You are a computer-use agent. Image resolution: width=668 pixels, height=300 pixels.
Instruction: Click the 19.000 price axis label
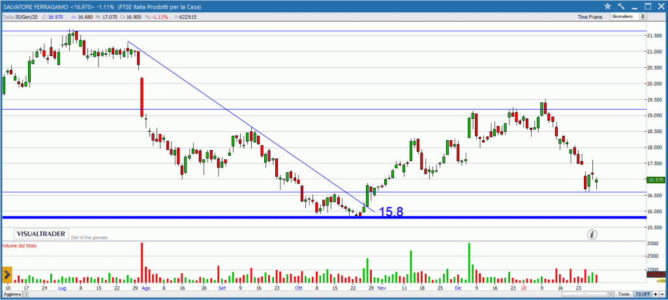click(654, 115)
